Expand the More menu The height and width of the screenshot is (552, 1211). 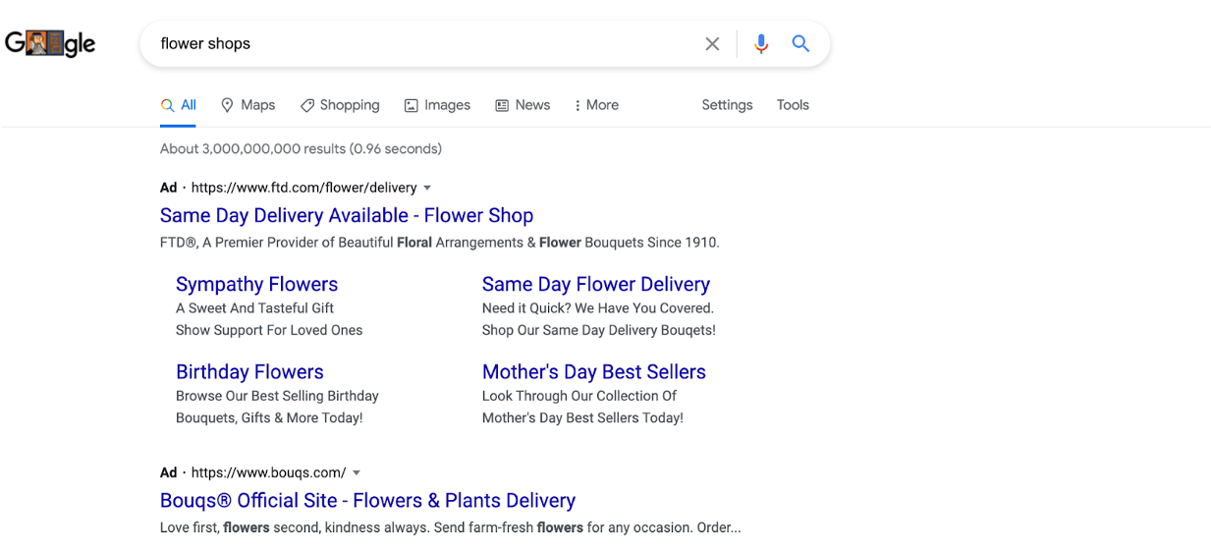click(x=596, y=105)
